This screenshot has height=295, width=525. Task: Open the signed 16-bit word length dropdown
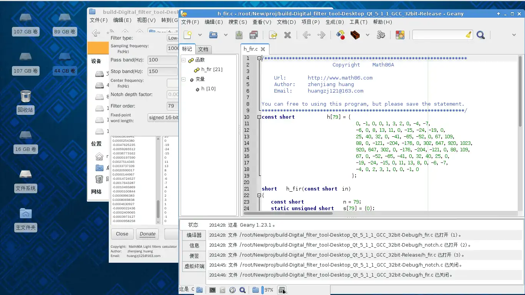(163, 118)
